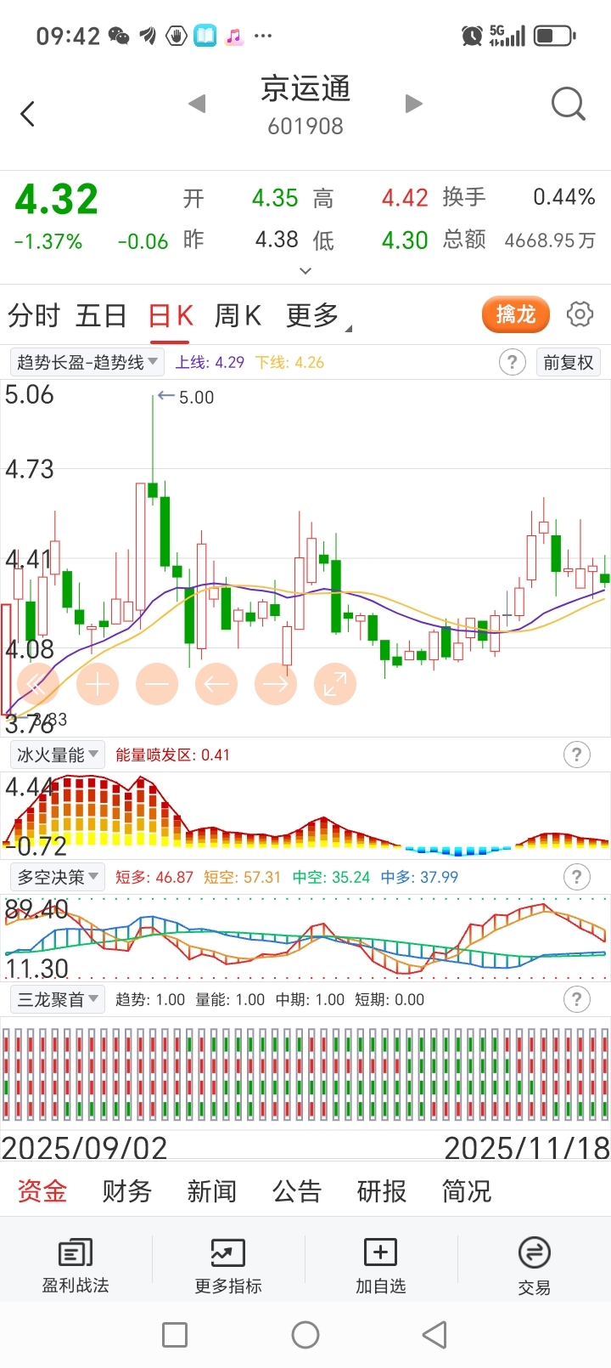Tap current price 4.32
The height and width of the screenshot is (1368, 611).
tap(57, 199)
